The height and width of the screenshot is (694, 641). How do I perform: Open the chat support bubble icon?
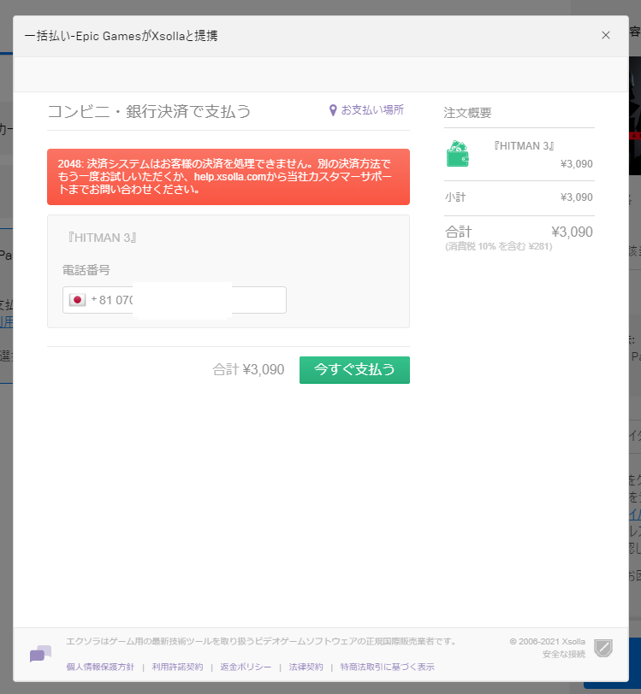tap(40, 655)
